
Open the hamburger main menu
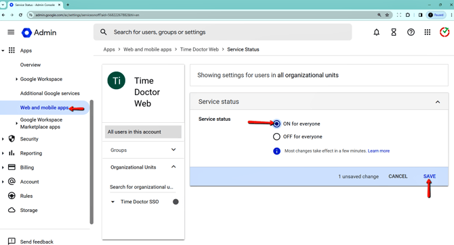tap(11, 32)
